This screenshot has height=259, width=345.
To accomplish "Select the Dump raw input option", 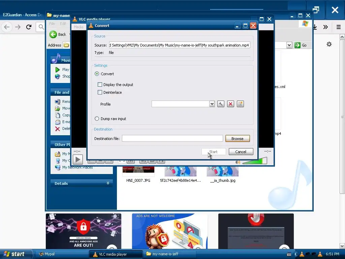I will pos(97,118).
